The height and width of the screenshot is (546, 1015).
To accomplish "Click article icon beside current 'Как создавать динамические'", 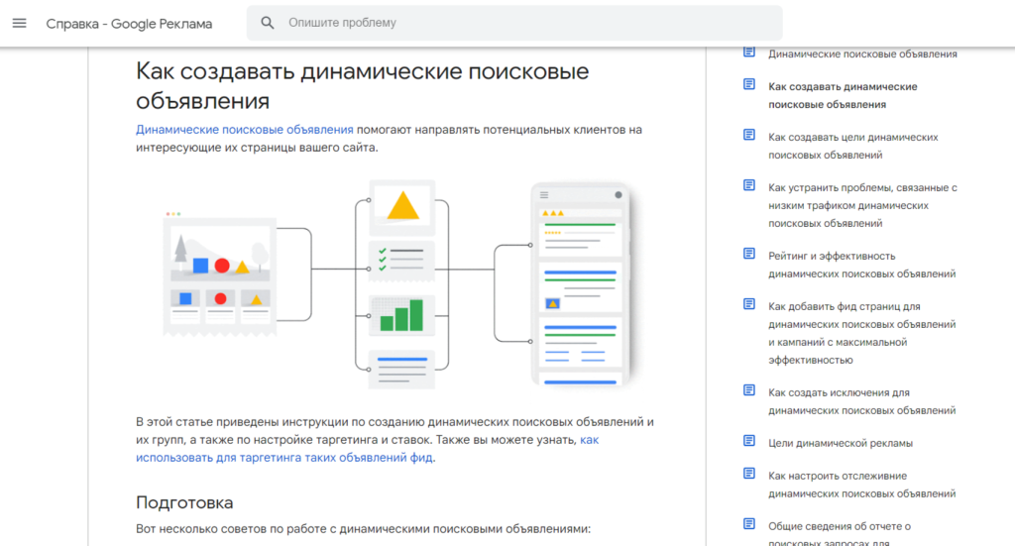I will pyautogui.click(x=749, y=84).
